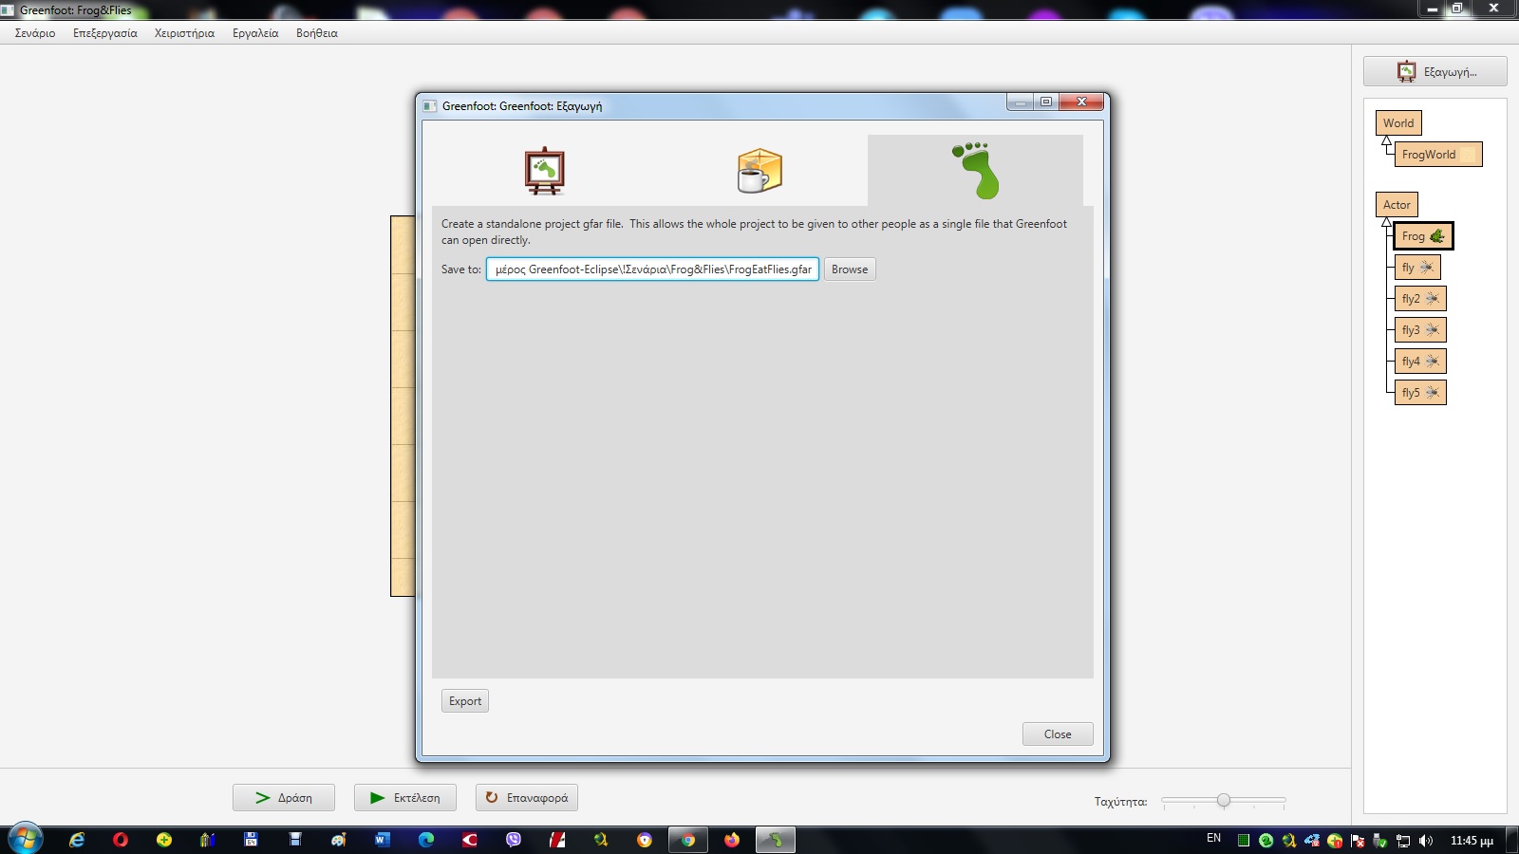Click the Εκτέλεση run button

click(x=404, y=798)
